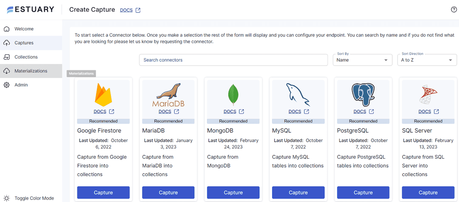
Task: Click the MariaDB card title
Action: (154, 130)
